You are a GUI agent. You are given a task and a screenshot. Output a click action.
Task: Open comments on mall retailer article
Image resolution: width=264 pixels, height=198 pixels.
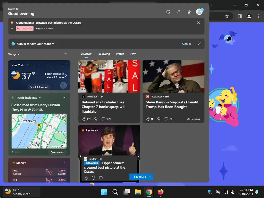pyautogui.click(x=106, y=119)
